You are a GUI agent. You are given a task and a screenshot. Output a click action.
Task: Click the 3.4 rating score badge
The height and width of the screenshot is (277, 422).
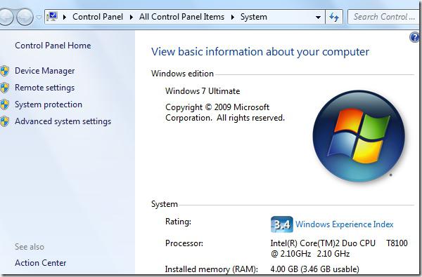point(282,224)
